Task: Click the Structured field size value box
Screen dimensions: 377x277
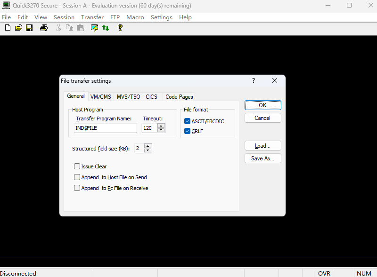Action: click(139, 148)
